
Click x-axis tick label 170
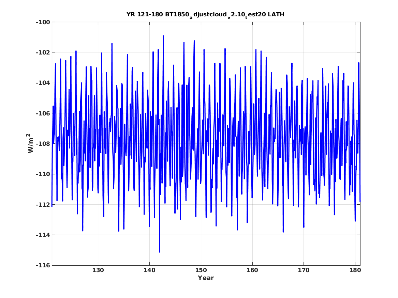304,270
